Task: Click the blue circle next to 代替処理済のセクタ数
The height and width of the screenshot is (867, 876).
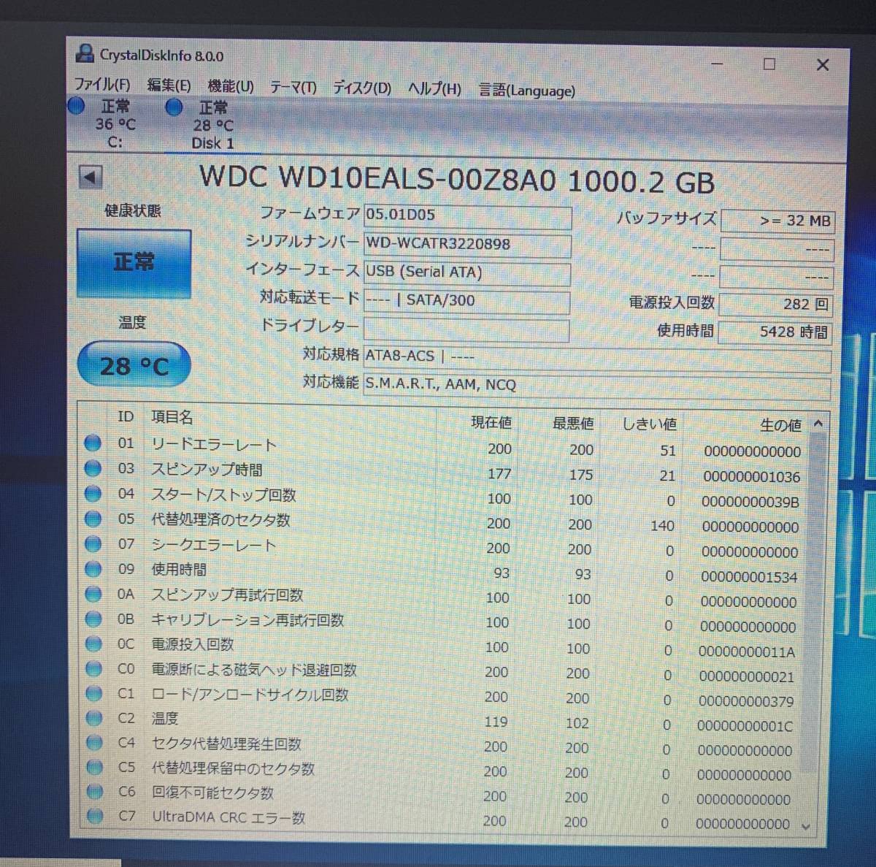Action: pos(93,517)
